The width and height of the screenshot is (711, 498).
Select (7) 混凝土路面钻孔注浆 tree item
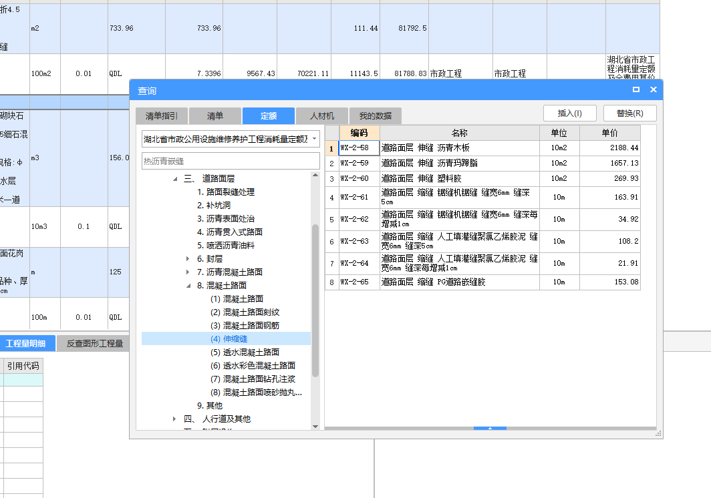pyautogui.click(x=253, y=379)
